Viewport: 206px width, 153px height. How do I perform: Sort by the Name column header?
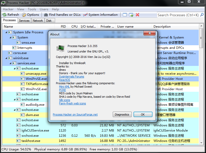click(28, 27)
